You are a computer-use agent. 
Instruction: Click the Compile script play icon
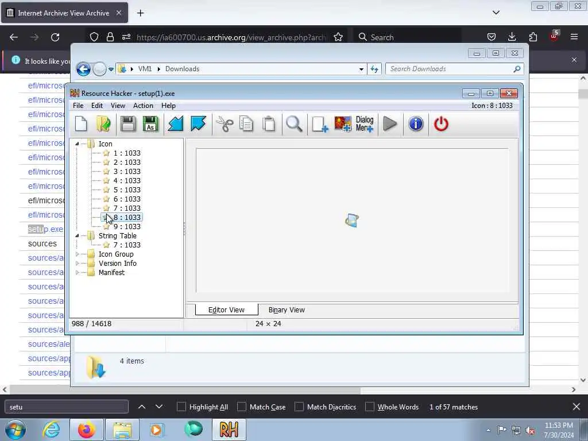390,124
